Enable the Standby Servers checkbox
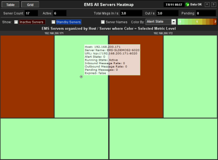Viewport: 218px width, 160px height. click(53, 22)
